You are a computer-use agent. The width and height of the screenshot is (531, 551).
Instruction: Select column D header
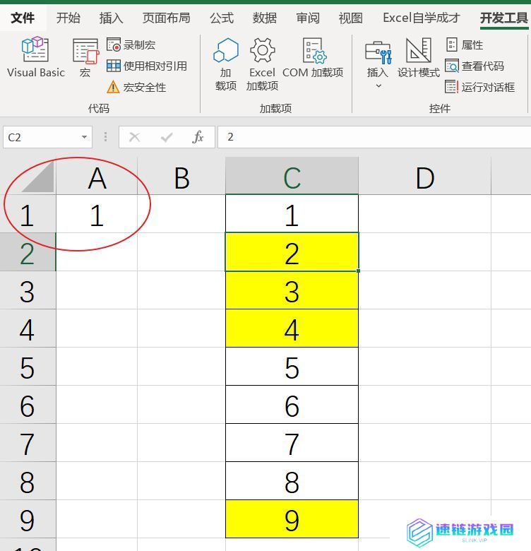424,177
